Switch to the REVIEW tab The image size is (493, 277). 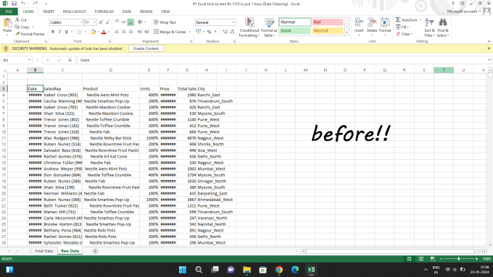pos(146,12)
